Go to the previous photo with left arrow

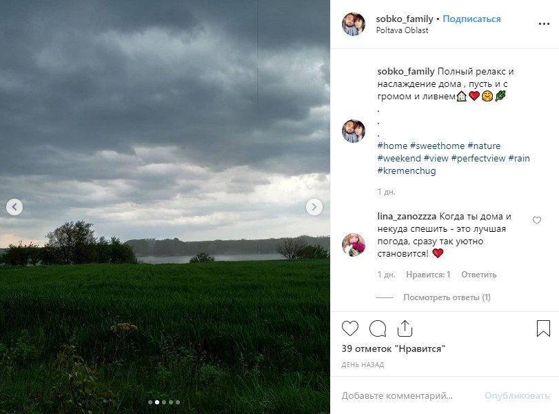pyautogui.click(x=14, y=206)
